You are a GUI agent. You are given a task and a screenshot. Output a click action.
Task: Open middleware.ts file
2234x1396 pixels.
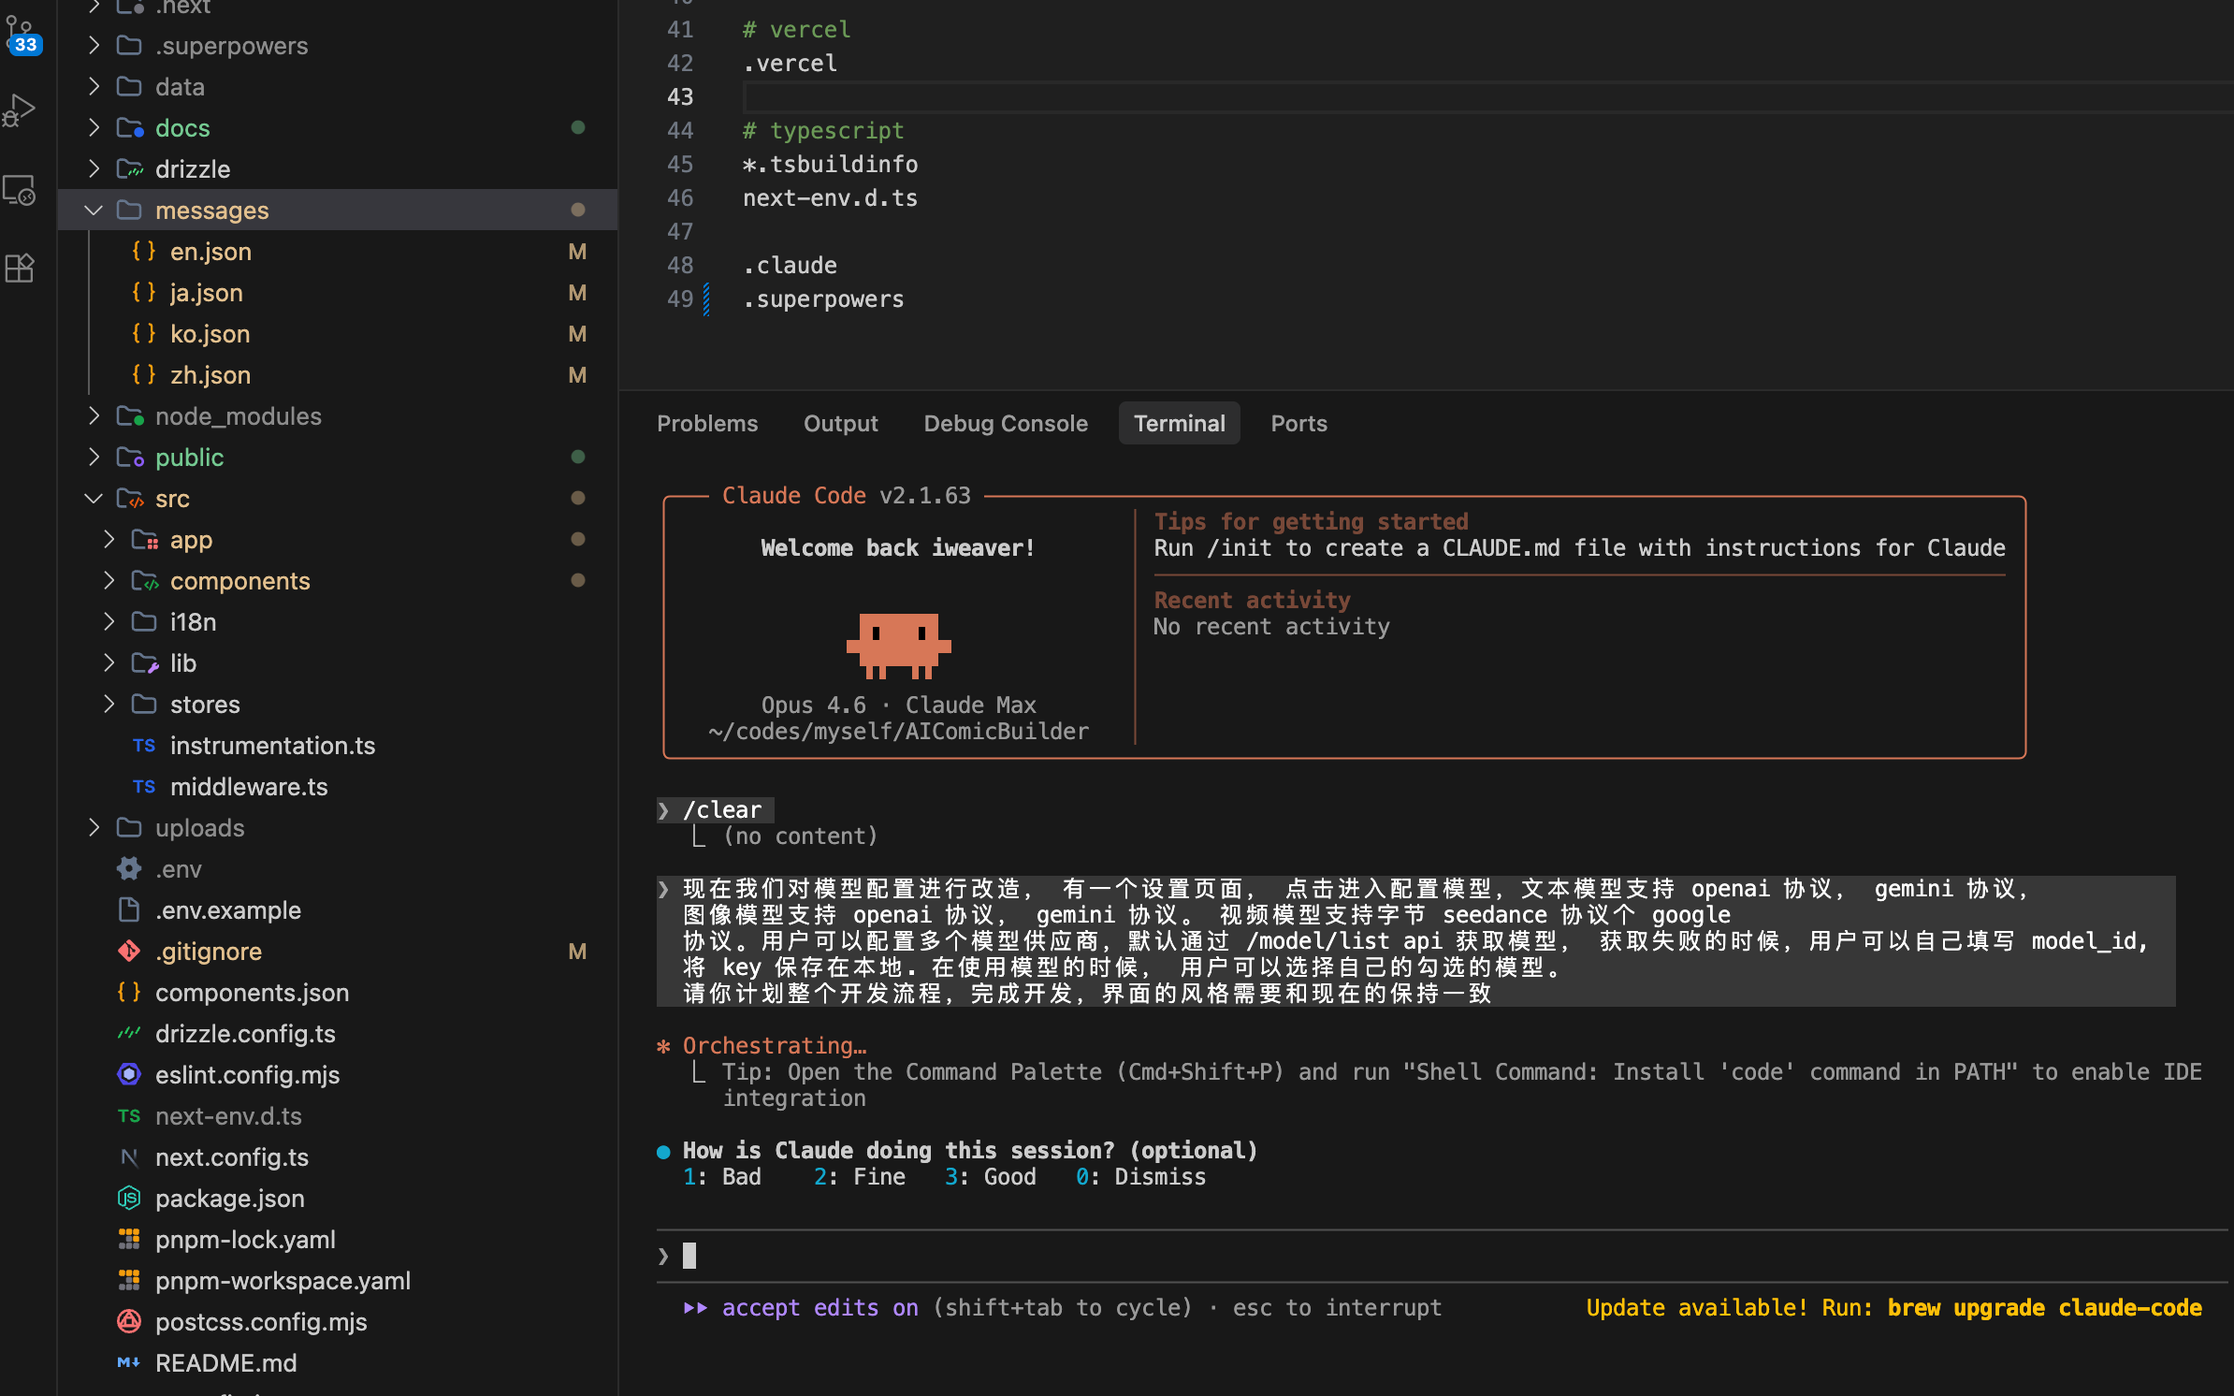[249, 787]
